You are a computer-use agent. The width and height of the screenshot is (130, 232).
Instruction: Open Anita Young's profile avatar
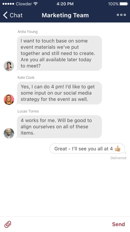(9, 66)
